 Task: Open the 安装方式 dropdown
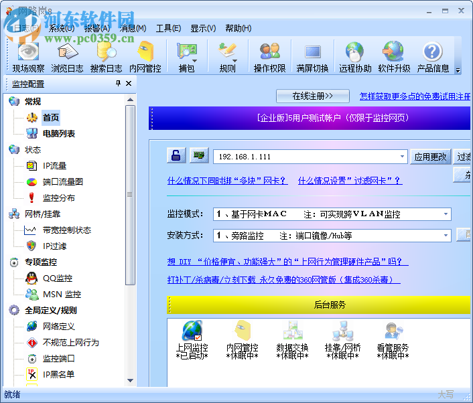(446, 236)
